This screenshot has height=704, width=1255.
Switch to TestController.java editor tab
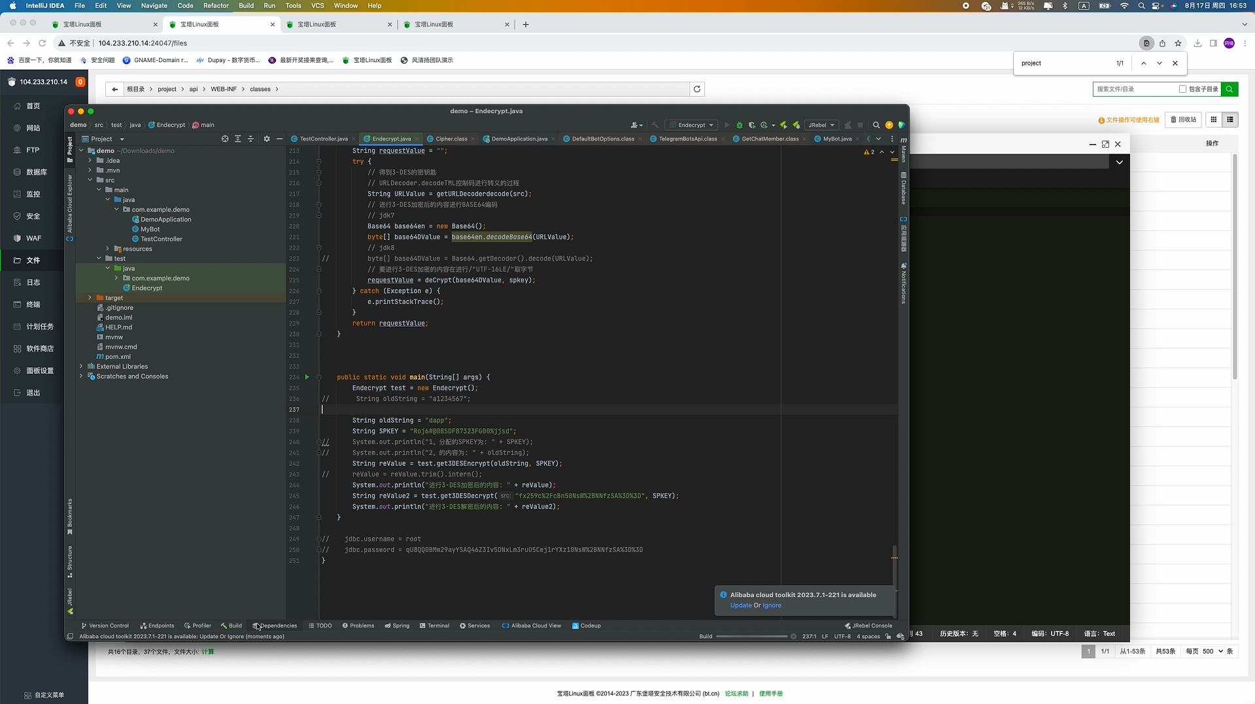pos(323,139)
